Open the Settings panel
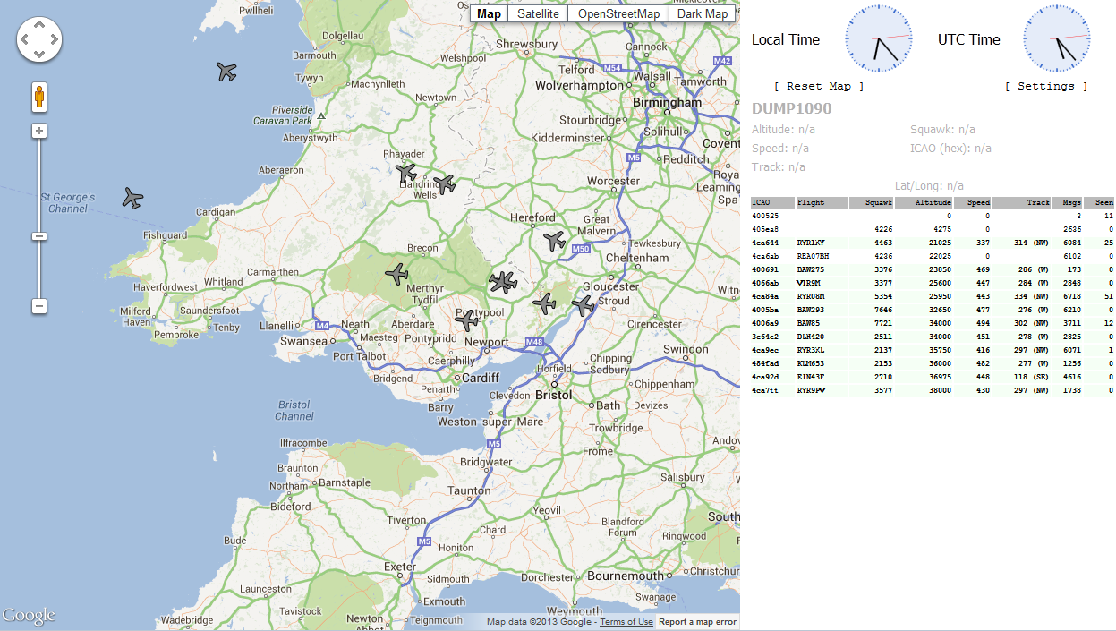 [1045, 86]
